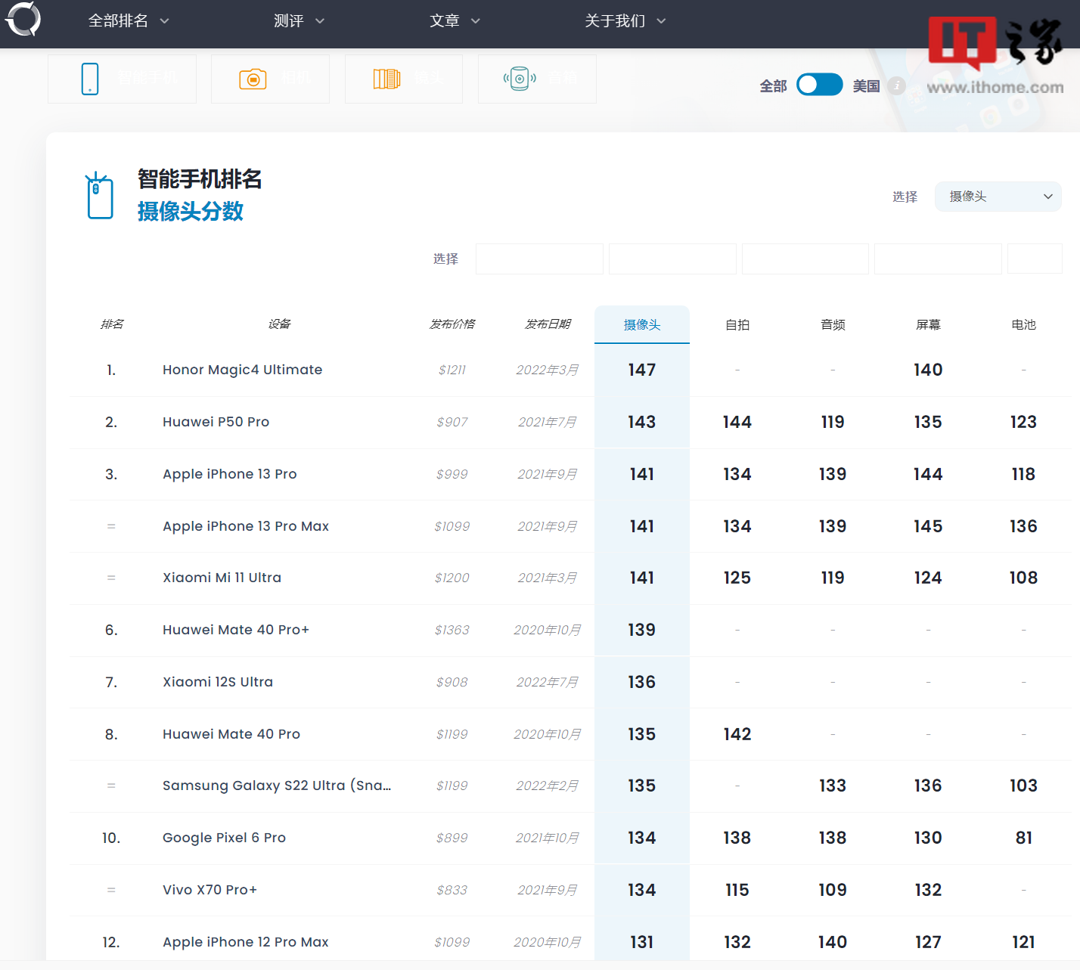Click price $1363 for Huawei Mate 40 Pro+
This screenshot has height=970, width=1080.
tap(452, 630)
